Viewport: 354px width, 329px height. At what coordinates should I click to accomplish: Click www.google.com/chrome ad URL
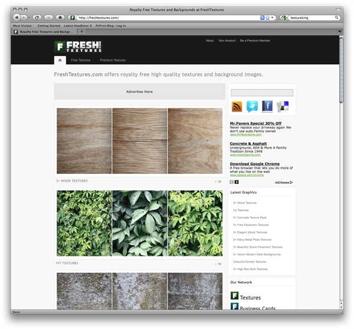pos(247,175)
